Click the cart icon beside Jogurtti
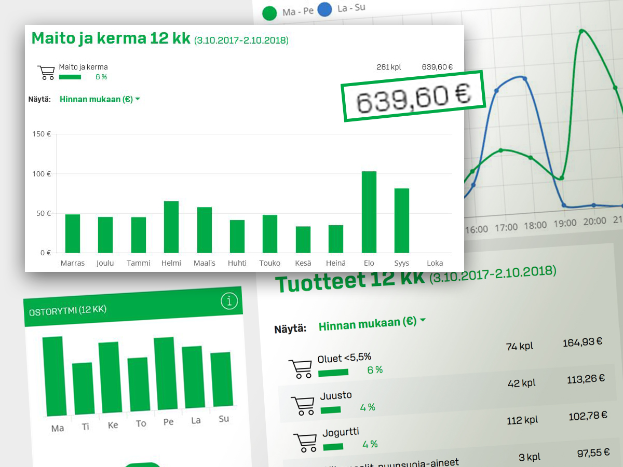 (306, 443)
